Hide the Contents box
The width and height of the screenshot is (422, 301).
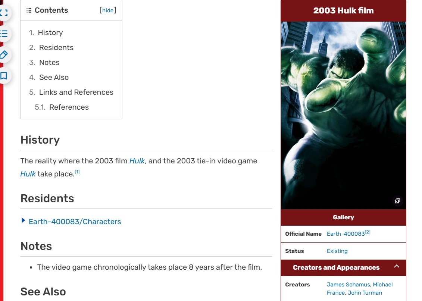108,10
